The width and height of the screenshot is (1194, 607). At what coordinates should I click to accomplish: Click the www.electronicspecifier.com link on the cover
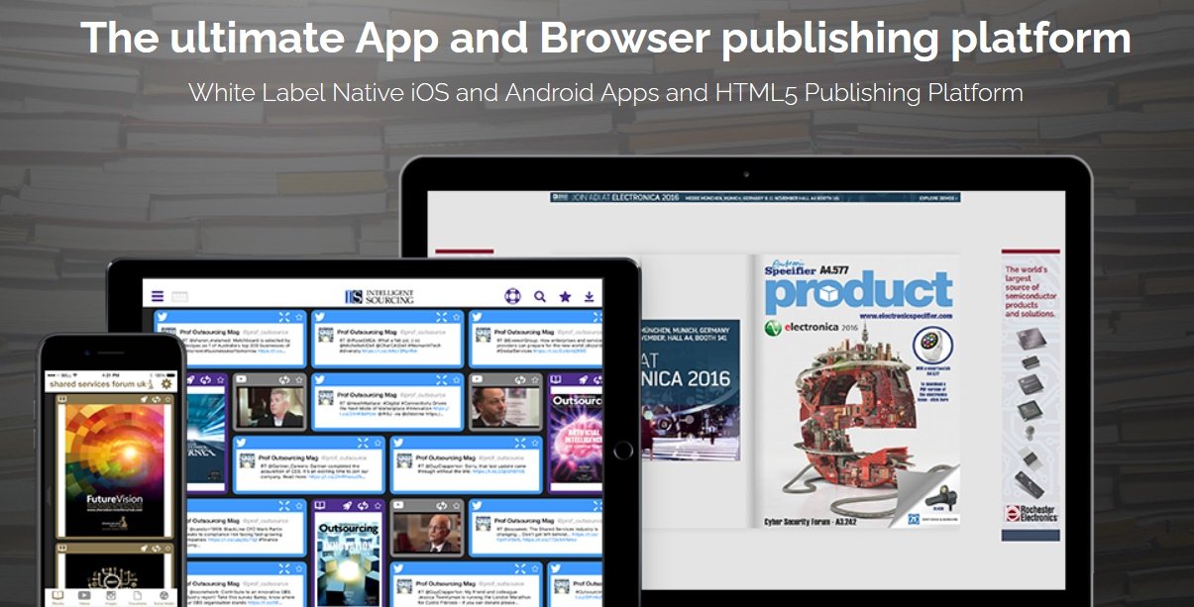[x=906, y=316]
